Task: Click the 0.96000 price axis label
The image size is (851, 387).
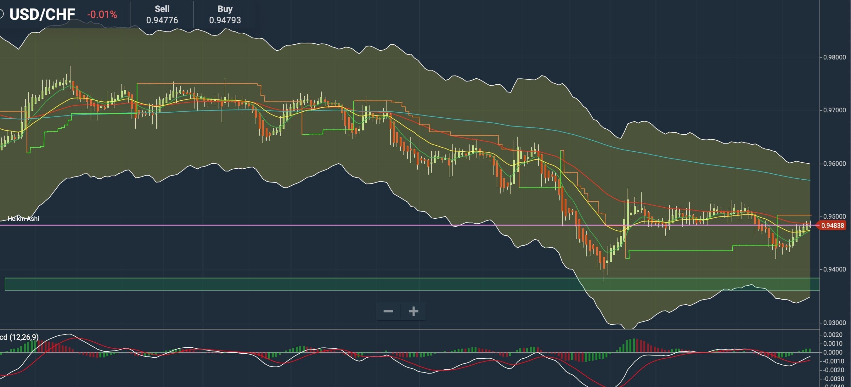Action: (x=835, y=163)
